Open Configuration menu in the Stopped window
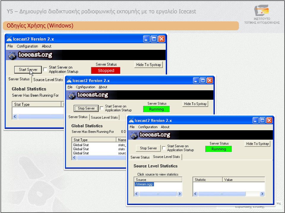285x213 pixels. tap(27, 46)
